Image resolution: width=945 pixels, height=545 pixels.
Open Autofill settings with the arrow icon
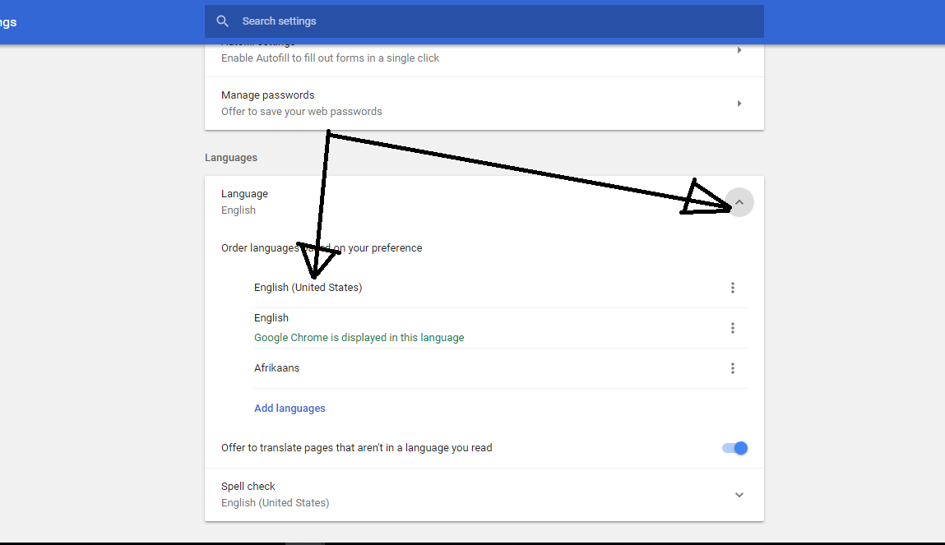(739, 49)
